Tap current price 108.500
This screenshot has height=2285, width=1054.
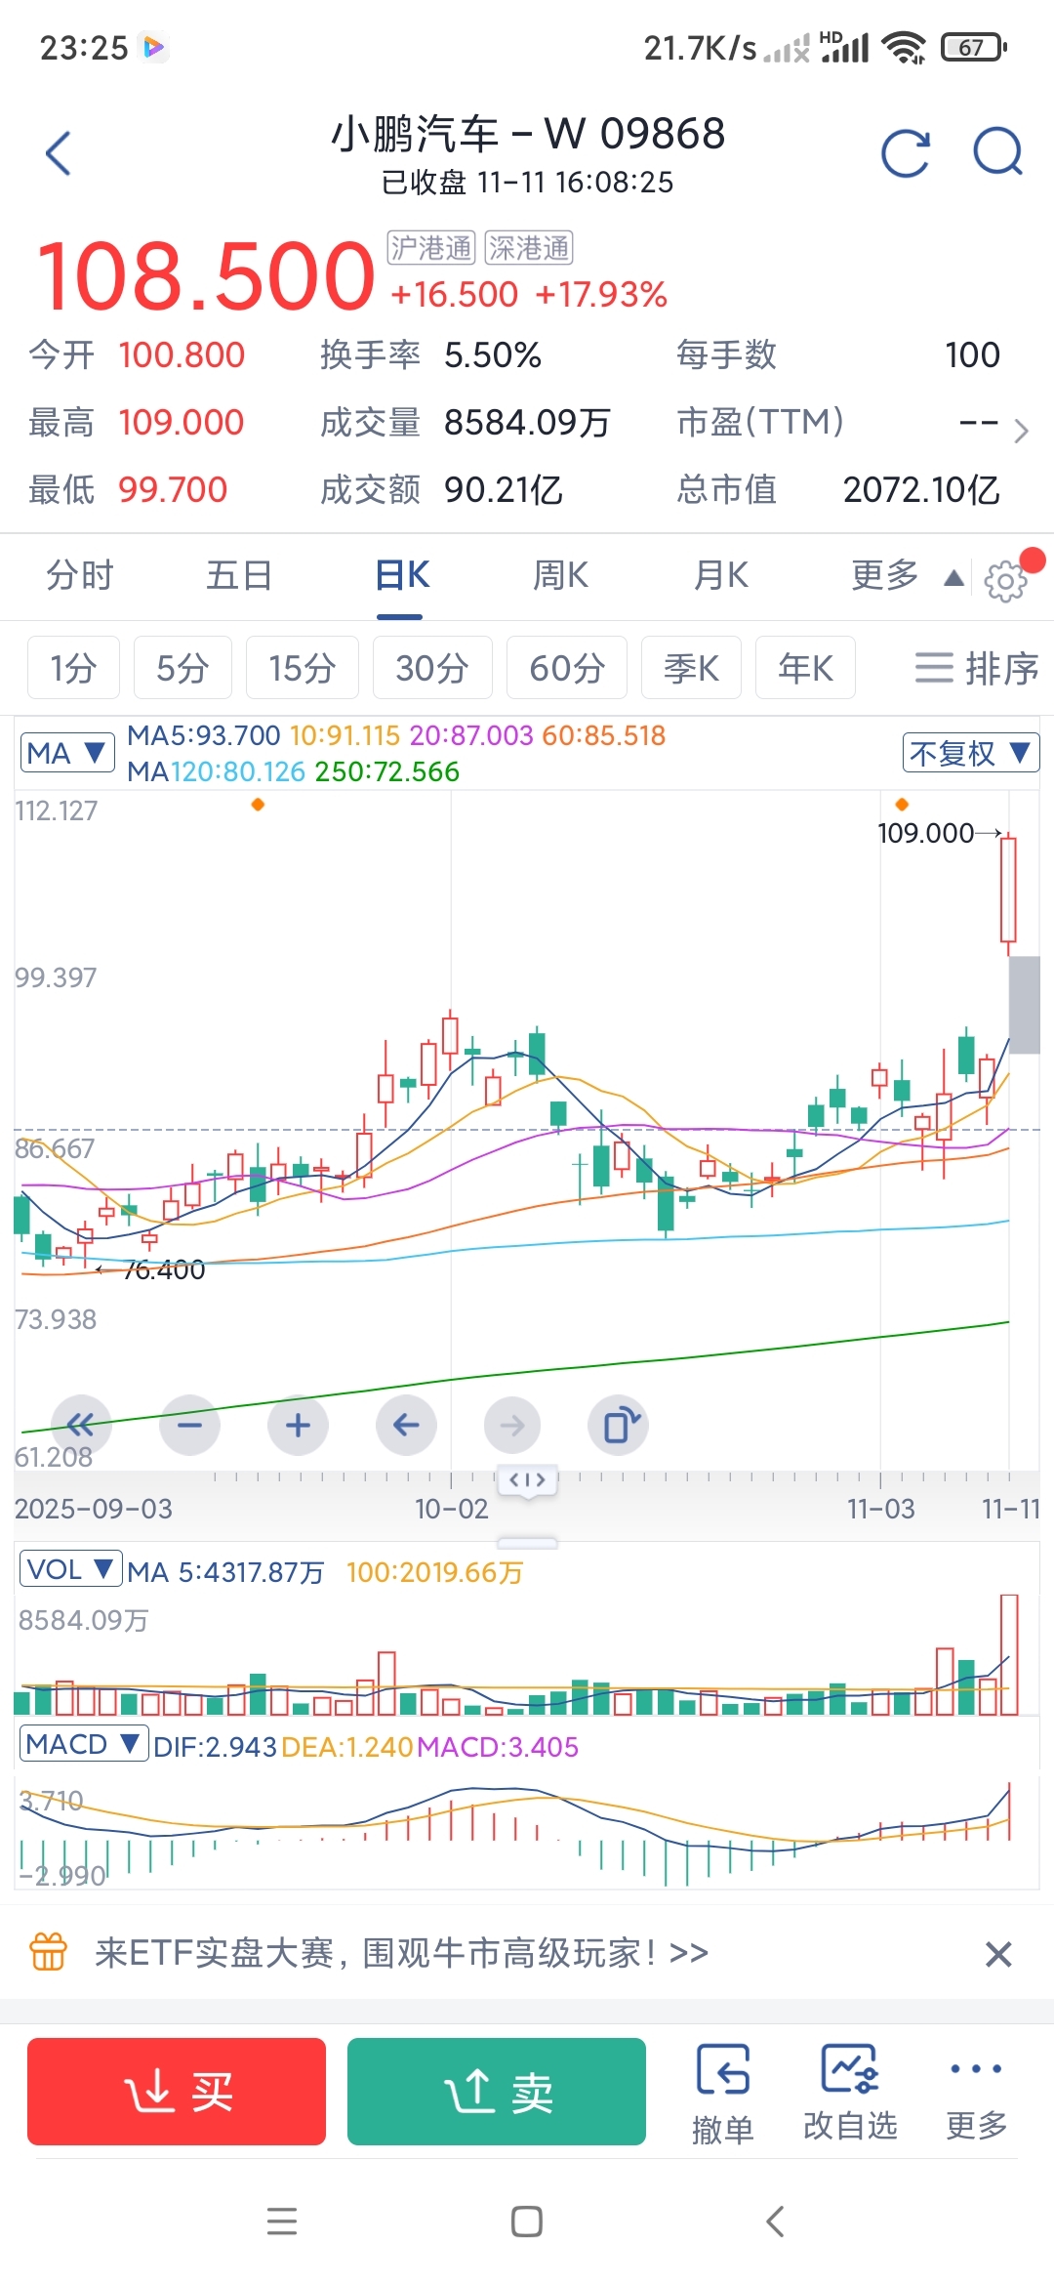click(205, 276)
